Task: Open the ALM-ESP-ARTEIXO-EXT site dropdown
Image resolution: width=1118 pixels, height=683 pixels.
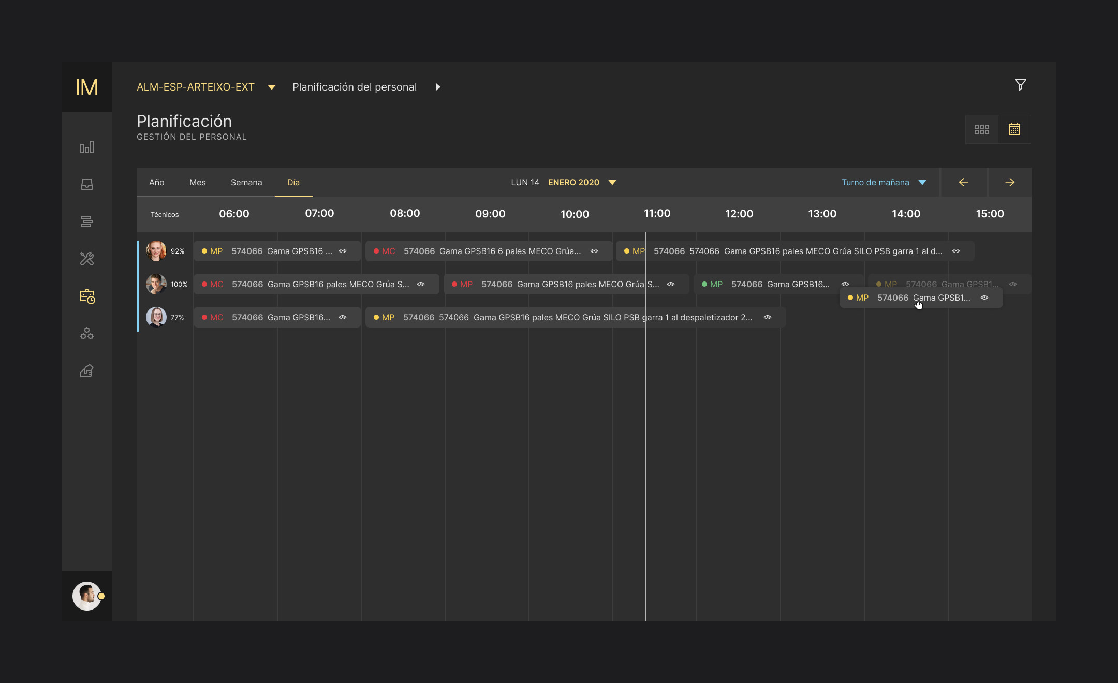Action: [x=272, y=87]
